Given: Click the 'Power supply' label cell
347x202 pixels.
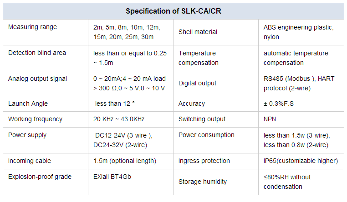Looking at the screenshot, I should click(46, 140).
